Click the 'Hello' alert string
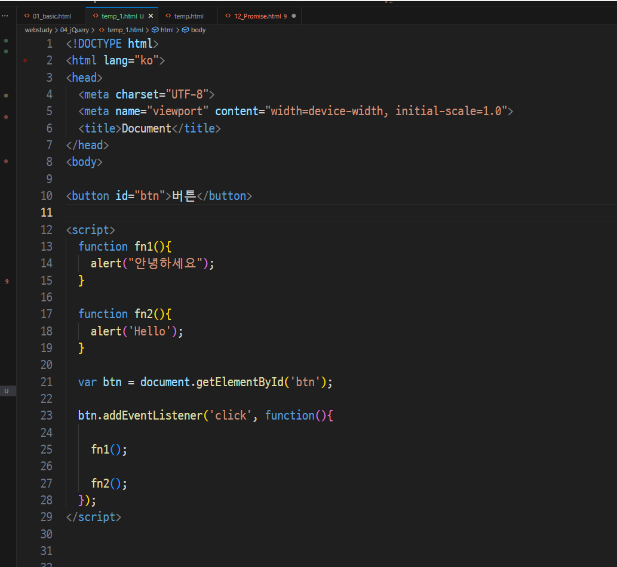Screen dimensions: 617x567 point(149,331)
